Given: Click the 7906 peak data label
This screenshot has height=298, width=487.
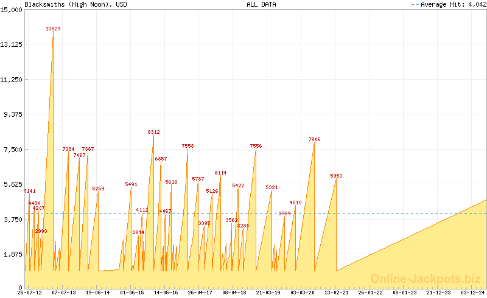Looking at the screenshot, I should click(x=314, y=139).
